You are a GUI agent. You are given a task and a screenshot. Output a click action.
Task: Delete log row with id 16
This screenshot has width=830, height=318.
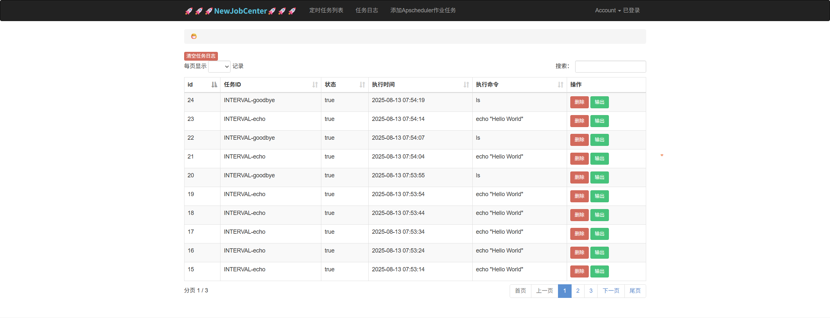(x=579, y=253)
